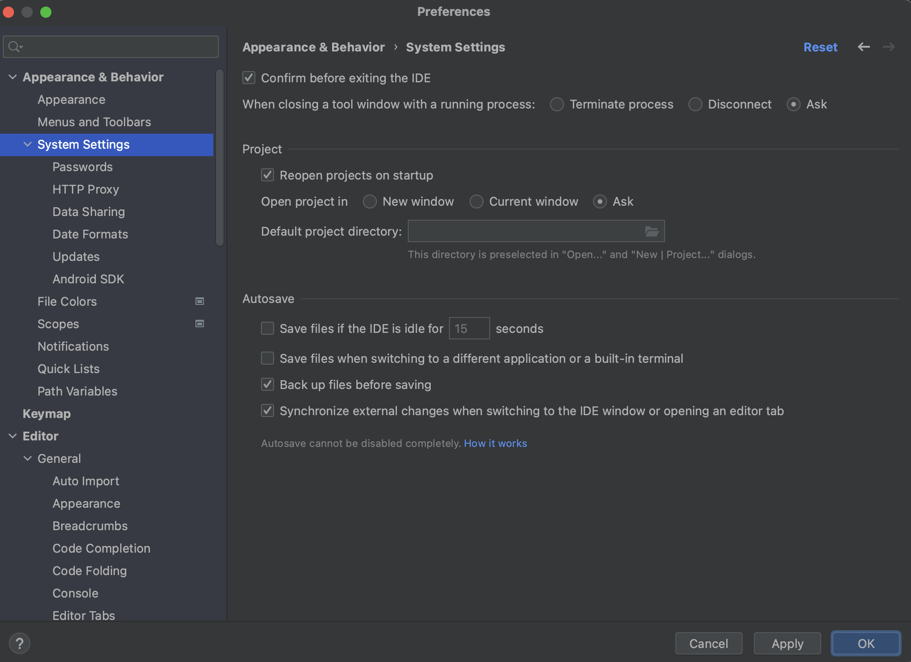Click the project-level icon beside File Colors
The image size is (911, 662).
200,301
